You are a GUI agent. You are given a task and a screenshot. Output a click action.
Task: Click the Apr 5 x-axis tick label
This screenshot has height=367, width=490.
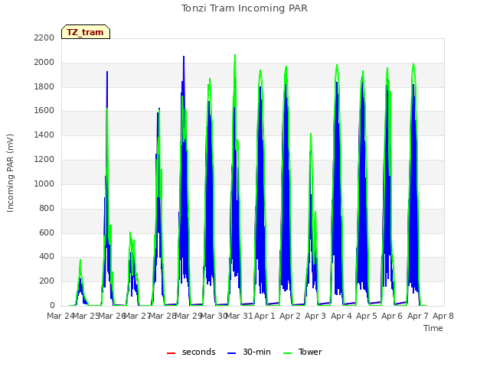367,316
